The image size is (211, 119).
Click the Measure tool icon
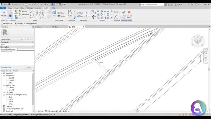116,17
